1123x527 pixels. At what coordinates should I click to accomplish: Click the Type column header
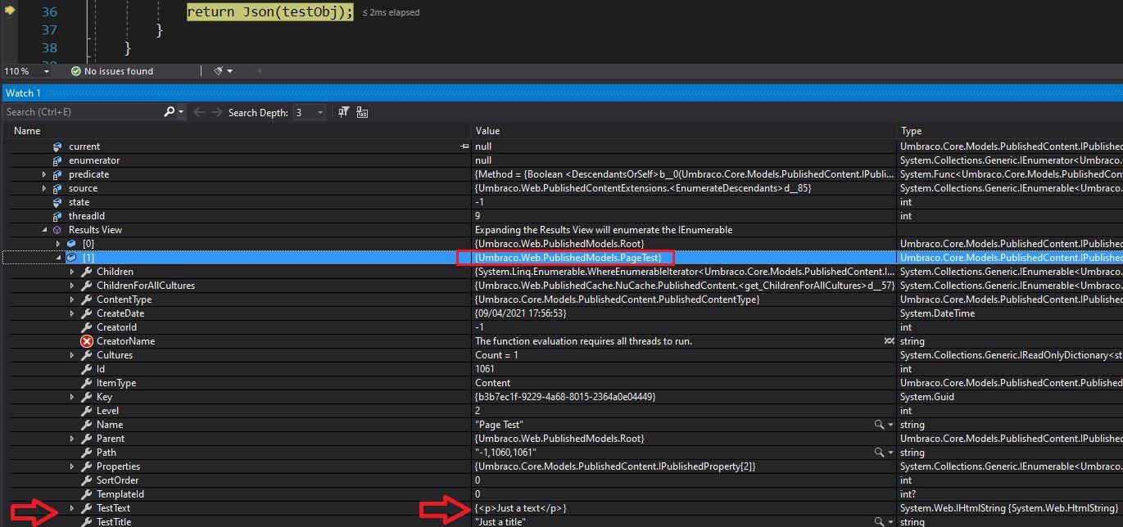(x=911, y=131)
